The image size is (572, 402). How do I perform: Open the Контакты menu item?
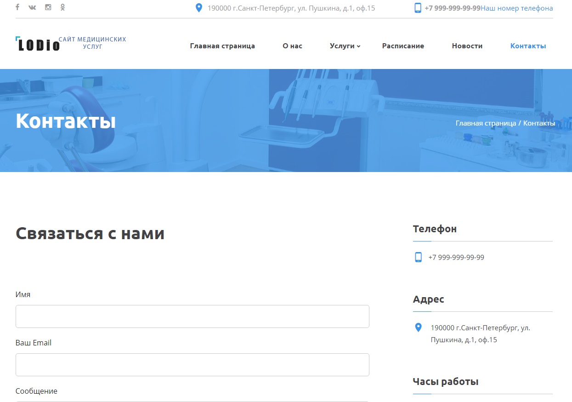pos(528,46)
